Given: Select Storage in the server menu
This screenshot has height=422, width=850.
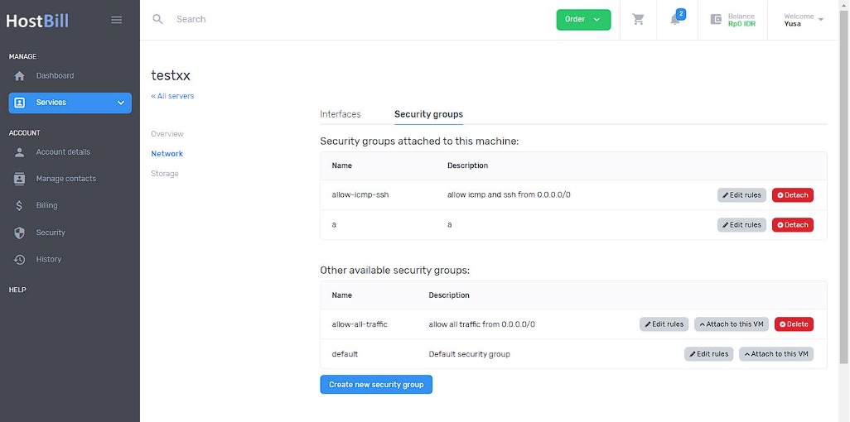Looking at the screenshot, I should pyautogui.click(x=165, y=173).
